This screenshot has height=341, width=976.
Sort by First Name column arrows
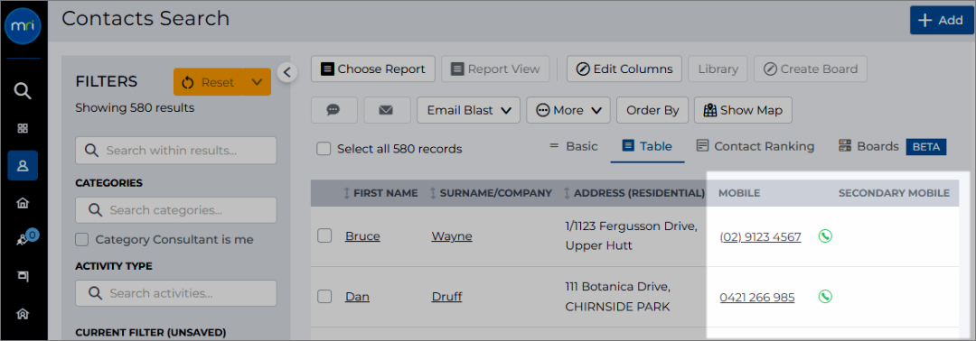347,193
